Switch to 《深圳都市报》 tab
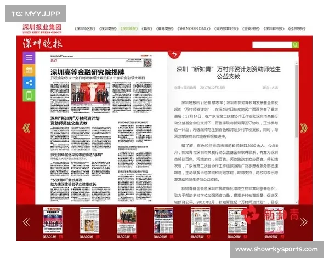 click(274, 28)
